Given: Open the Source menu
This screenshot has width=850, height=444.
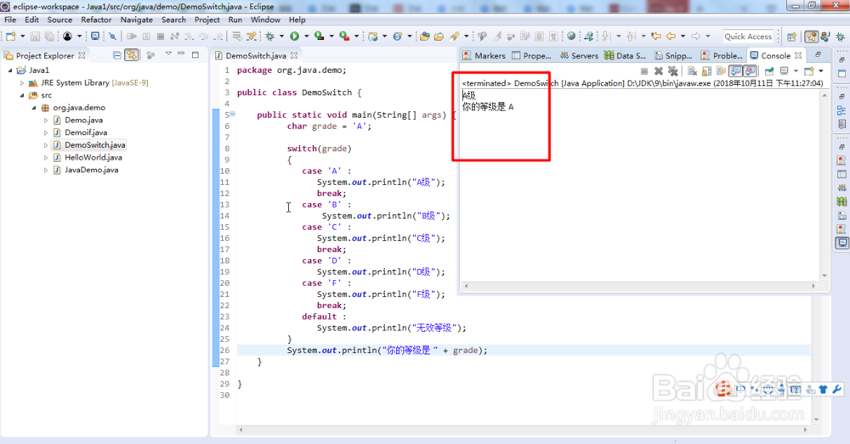Looking at the screenshot, I should coord(59,20).
